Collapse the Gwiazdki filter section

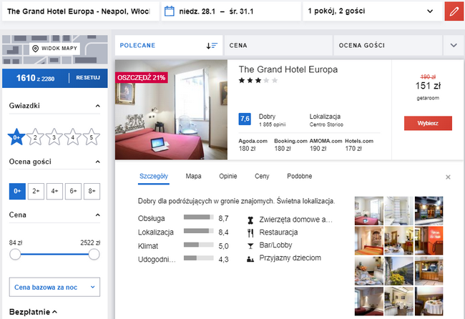pyautogui.click(x=97, y=106)
